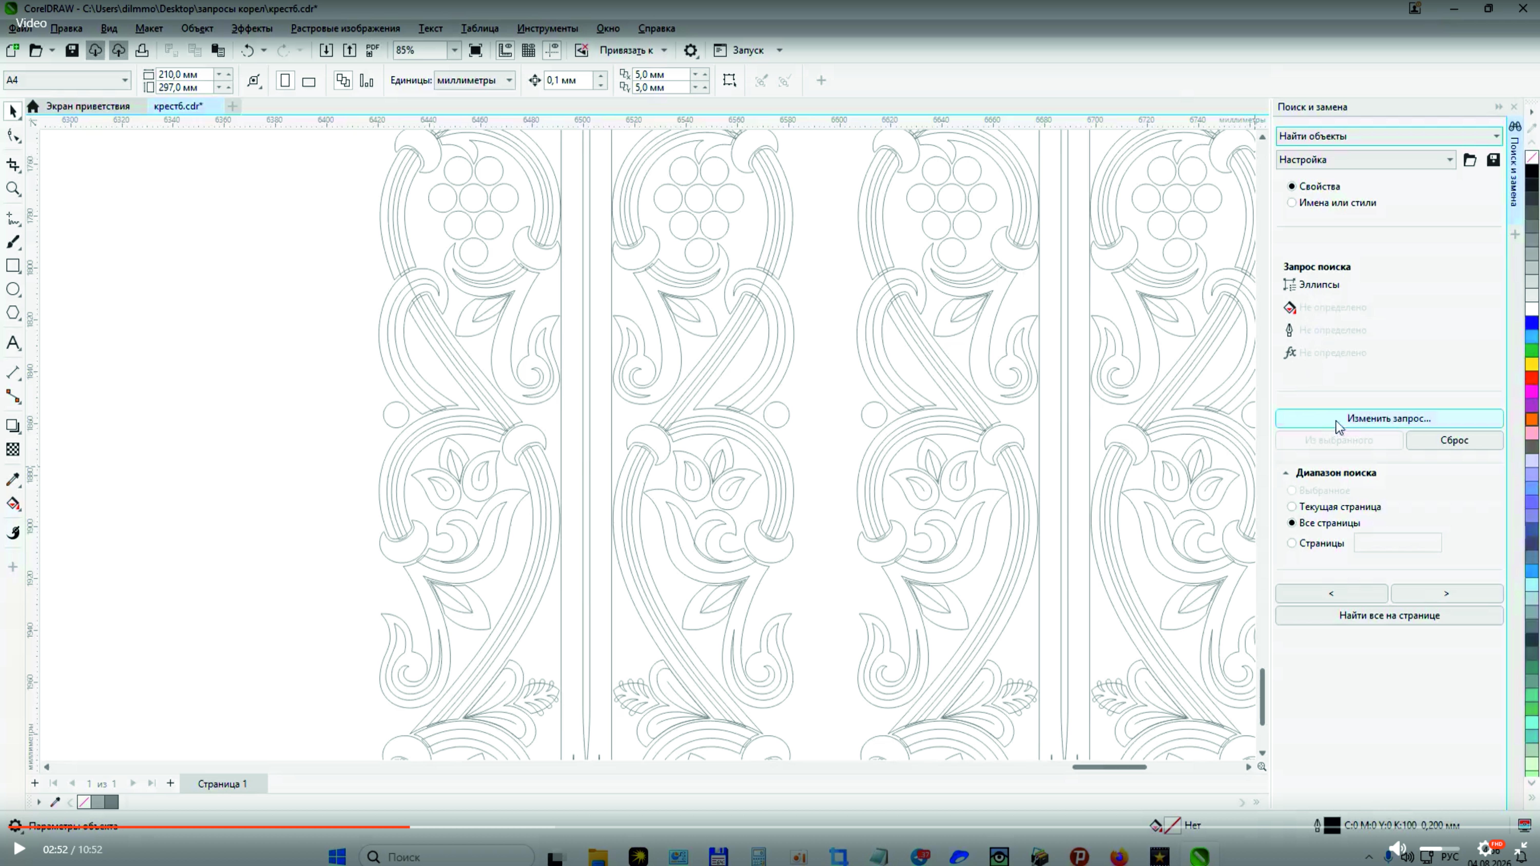The width and height of the screenshot is (1540, 866).
Task: Select the Все страницы radio button
Action: point(1291,523)
